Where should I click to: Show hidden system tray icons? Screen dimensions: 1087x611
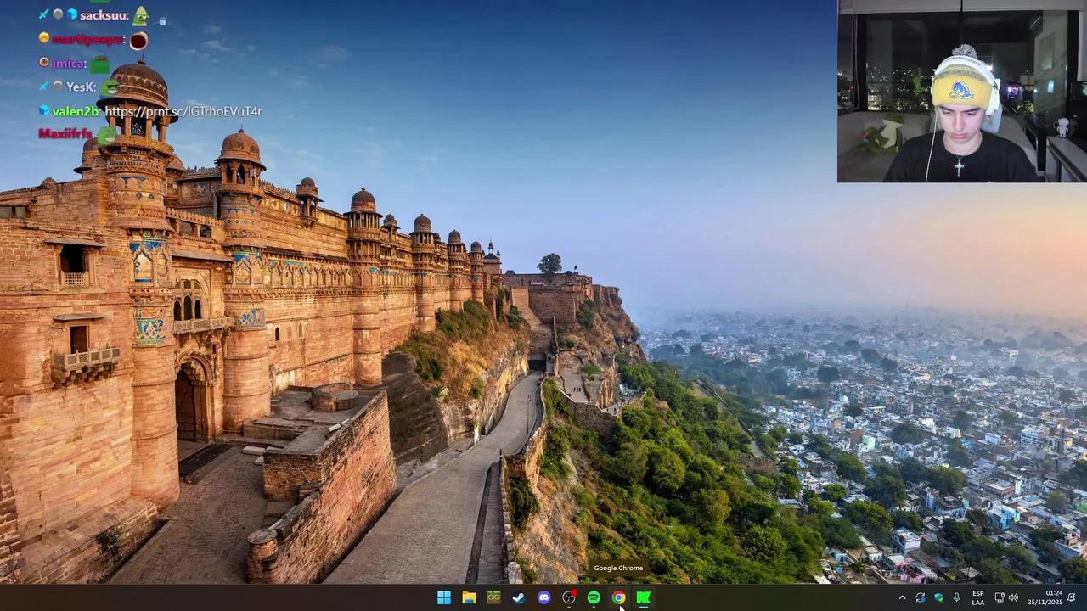pos(902,597)
